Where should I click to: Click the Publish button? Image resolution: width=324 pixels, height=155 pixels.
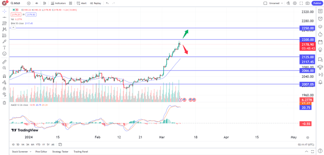(x=317, y=3)
